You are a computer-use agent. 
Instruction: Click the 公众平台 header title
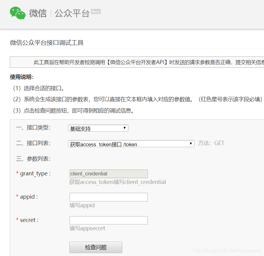(72, 13)
